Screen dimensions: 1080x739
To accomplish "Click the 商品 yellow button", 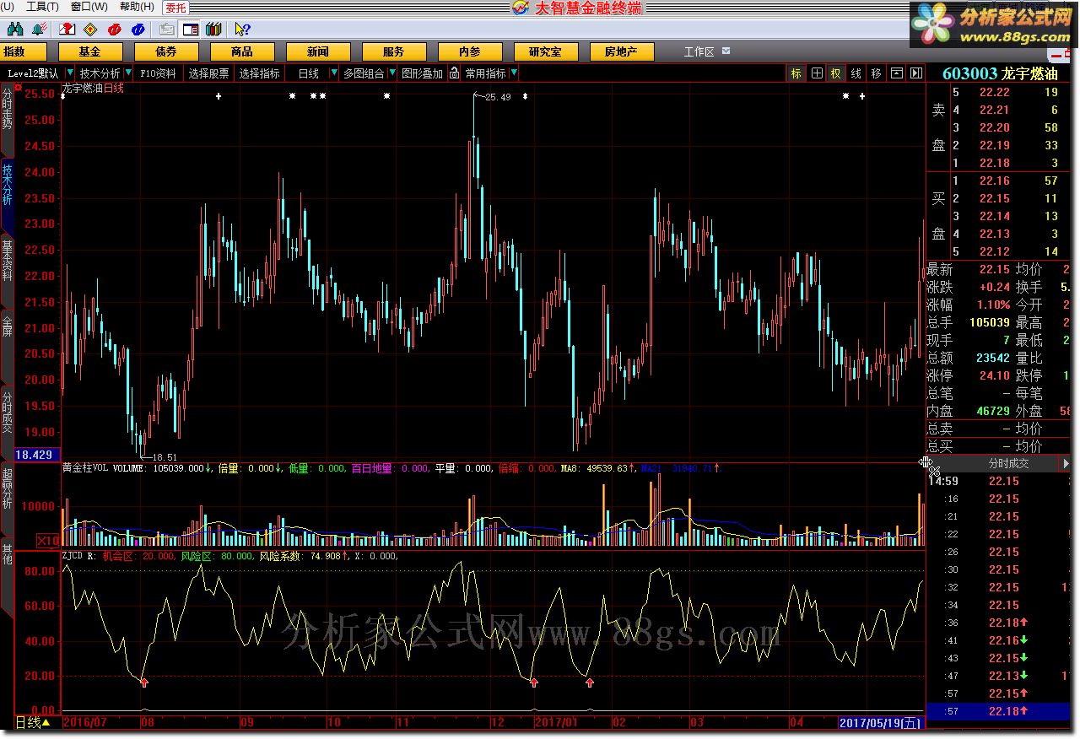I will 242,52.
